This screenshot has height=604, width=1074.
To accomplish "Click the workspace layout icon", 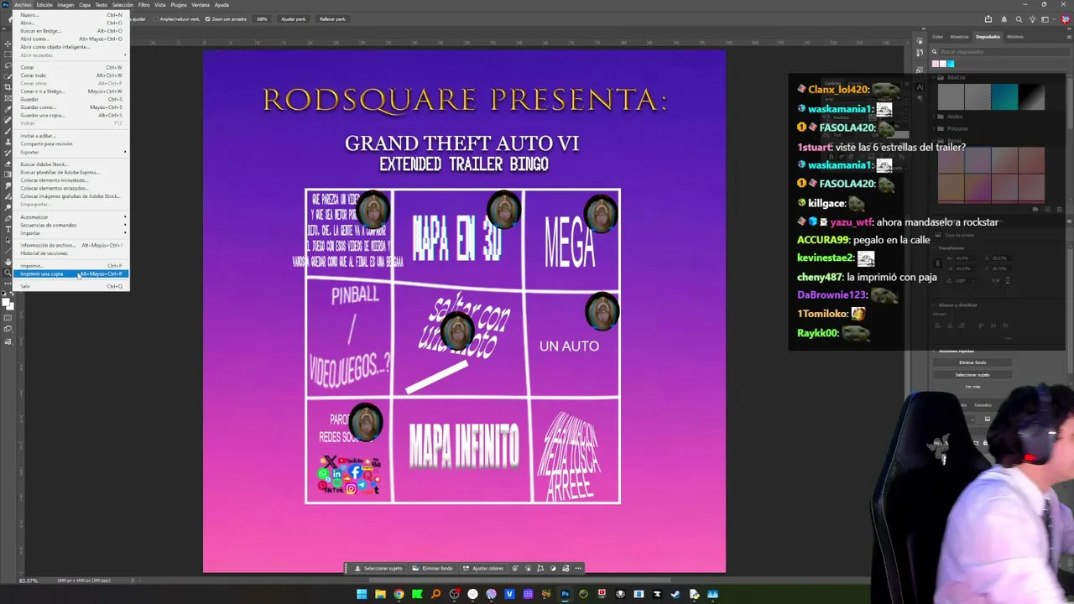I will 1045,18.
